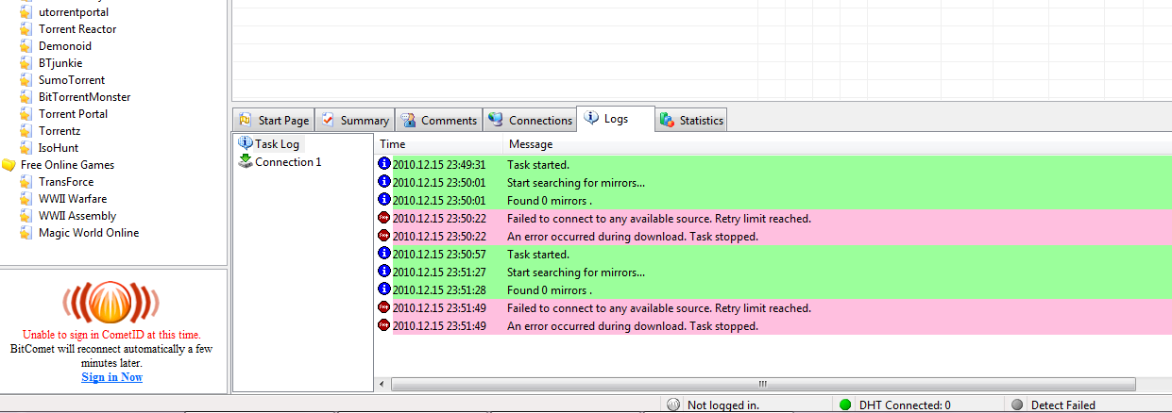Click the Time column header
This screenshot has width=1172, height=413.
tap(393, 144)
